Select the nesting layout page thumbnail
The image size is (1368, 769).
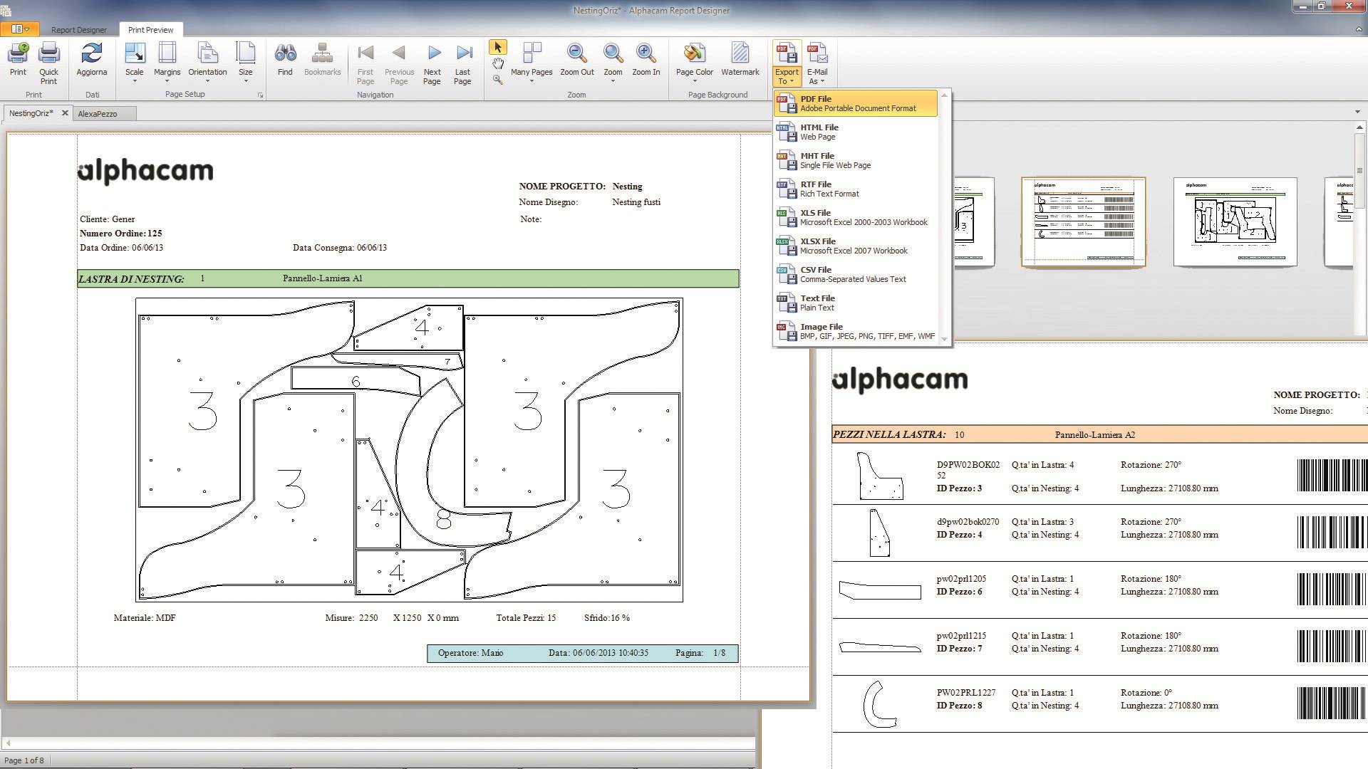1235,222
